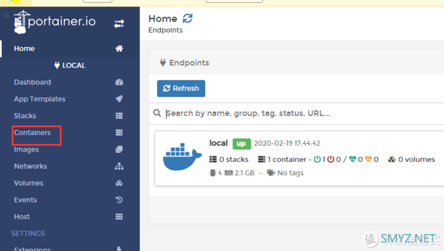
Task: Click the Volumes cubes icon
Action: (x=119, y=183)
